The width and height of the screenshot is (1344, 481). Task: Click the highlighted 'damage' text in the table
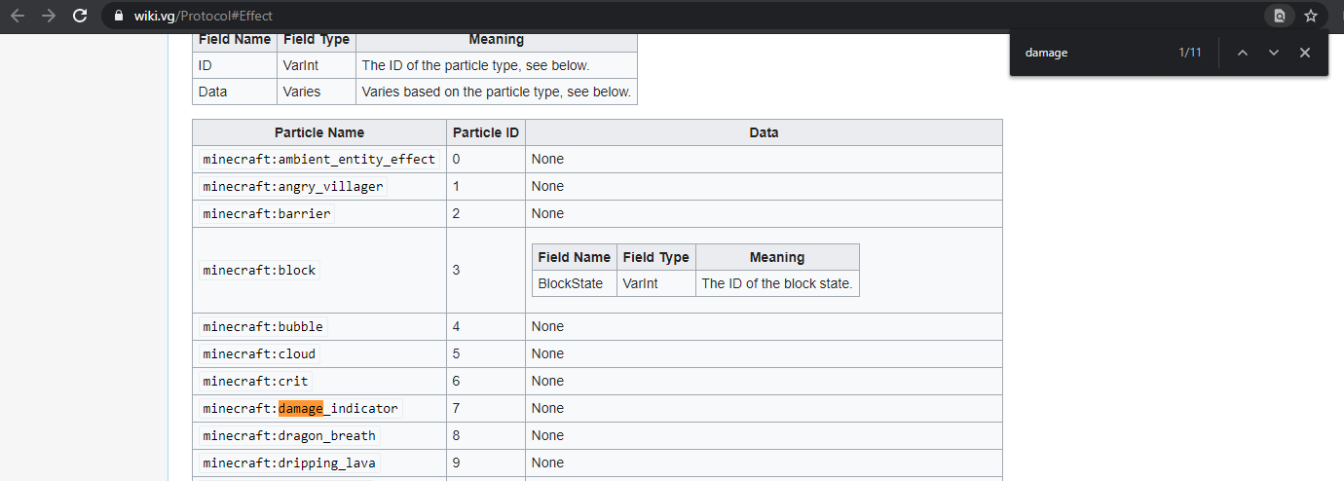click(x=300, y=408)
